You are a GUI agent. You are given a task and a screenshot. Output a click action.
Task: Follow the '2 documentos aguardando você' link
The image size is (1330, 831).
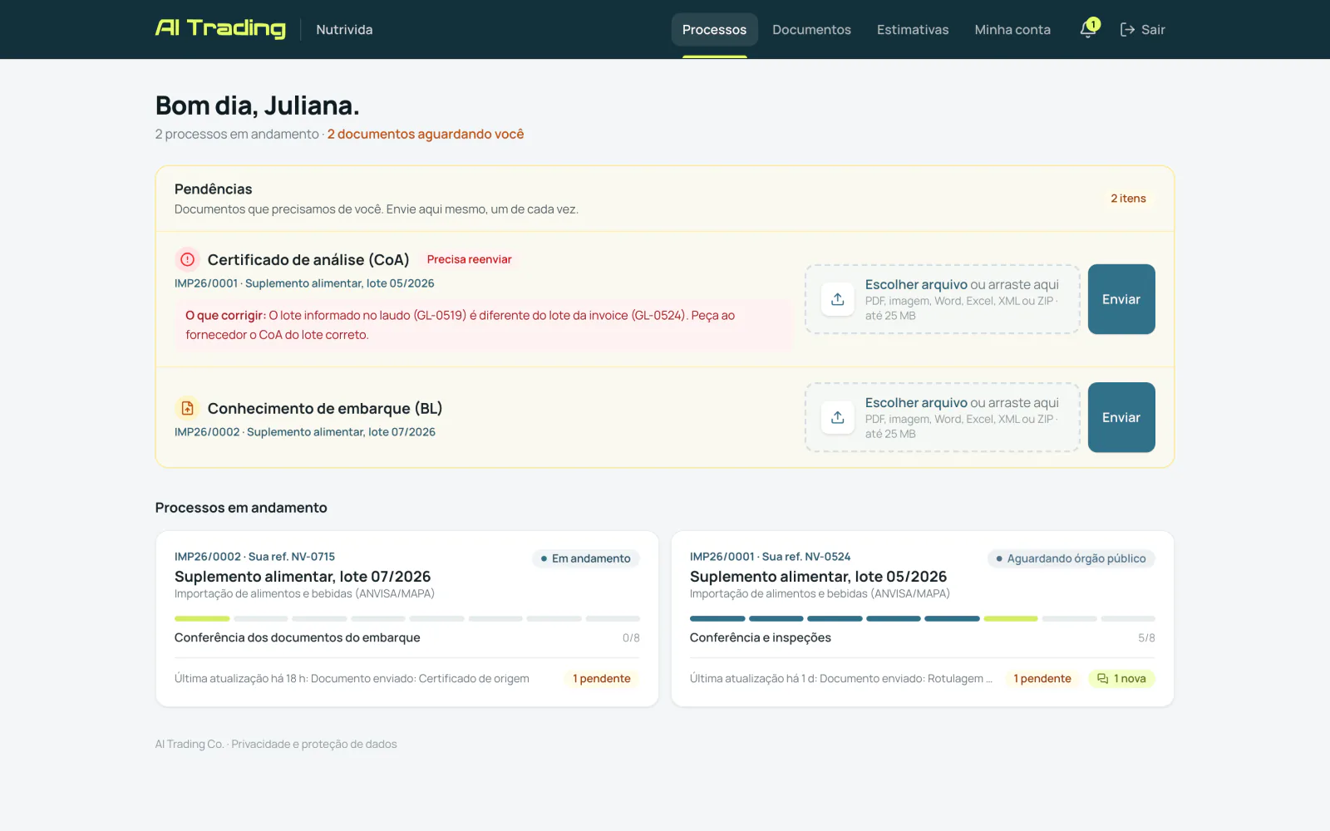tap(426, 134)
